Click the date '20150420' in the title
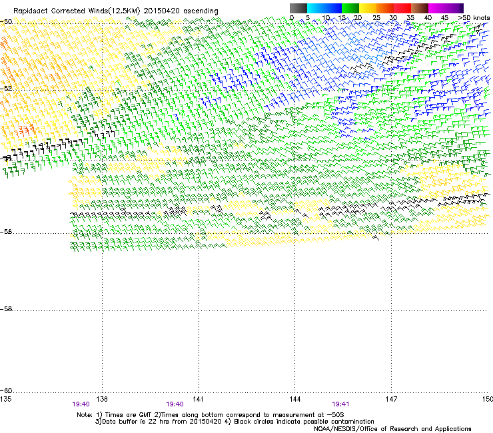This screenshot has width=493, height=433. pyautogui.click(x=162, y=11)
